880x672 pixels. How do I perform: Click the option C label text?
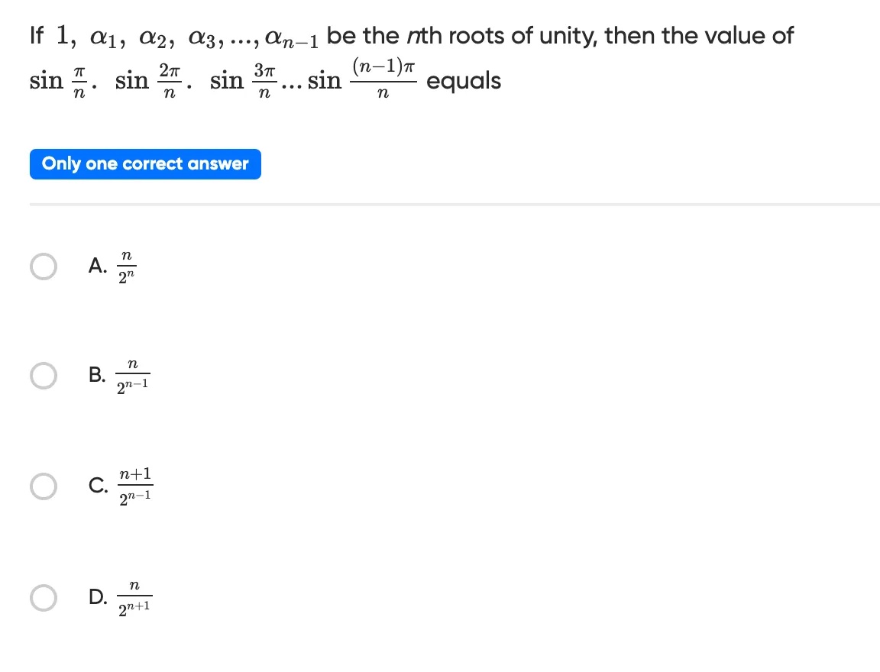98,485
